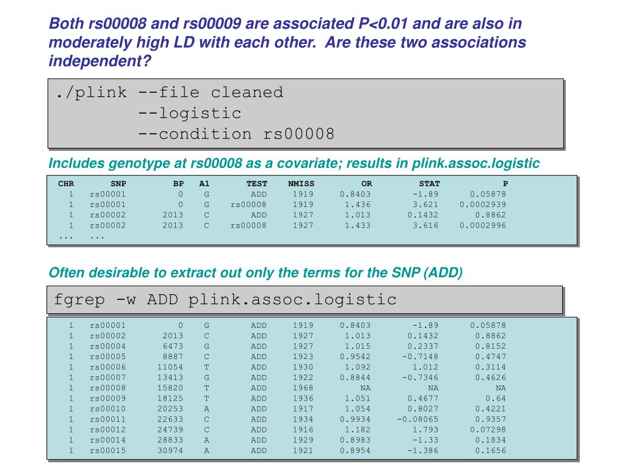Click P value '0.9357' for rs00011
This screenshot has width=625, height=469.
[x=491, y=419]
